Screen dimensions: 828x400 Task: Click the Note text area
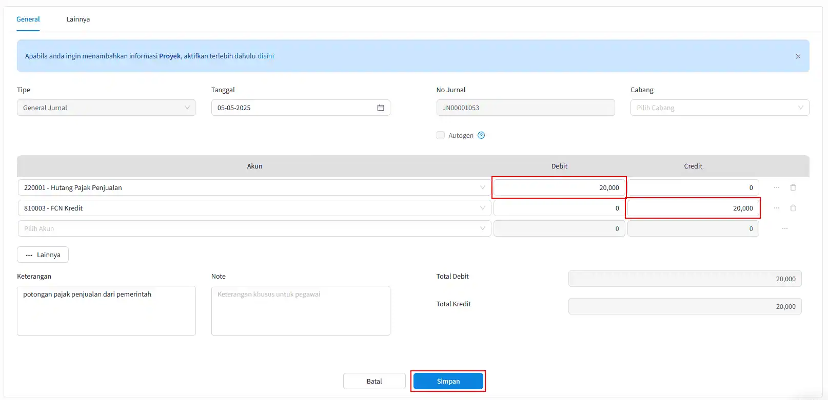coord(301,311)
